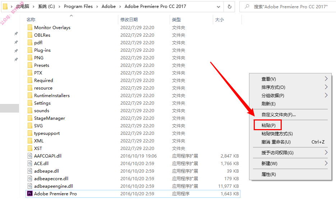
Task: Go to Program Files in the address path
Action: (78, 6)
